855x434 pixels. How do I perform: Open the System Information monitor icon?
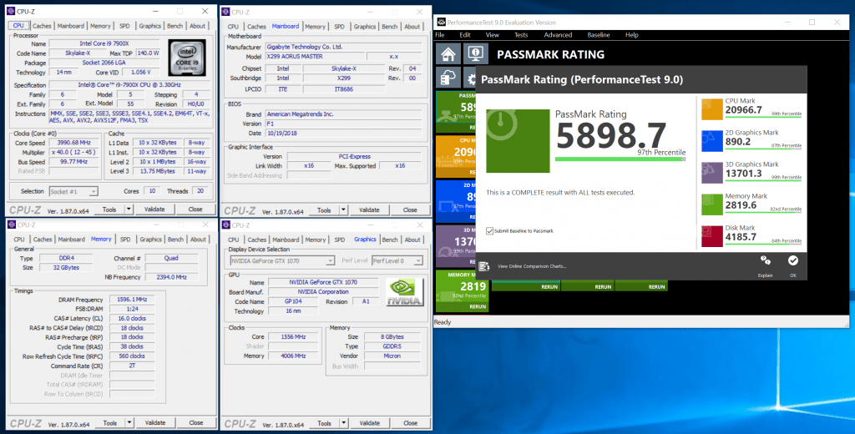[475, 54]
